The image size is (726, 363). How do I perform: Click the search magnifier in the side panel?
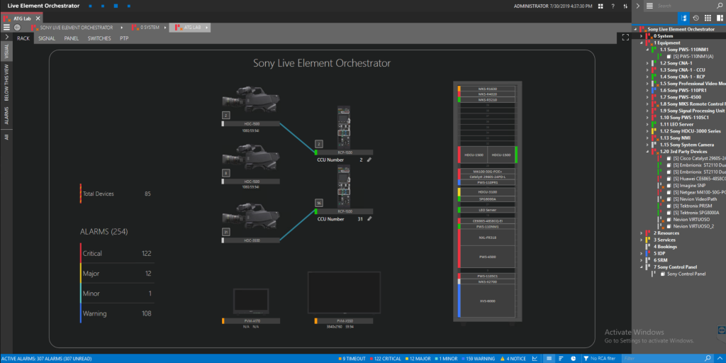pyautogui.click(x=720, y=6)
